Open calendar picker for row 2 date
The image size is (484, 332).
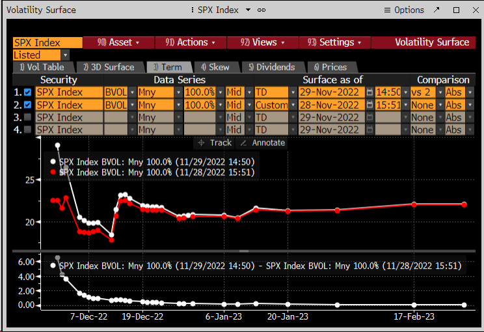click(x=370, y=105)
